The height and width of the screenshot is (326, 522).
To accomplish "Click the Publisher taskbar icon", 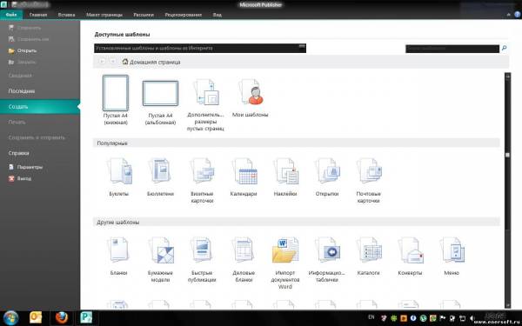I will 86,317.
